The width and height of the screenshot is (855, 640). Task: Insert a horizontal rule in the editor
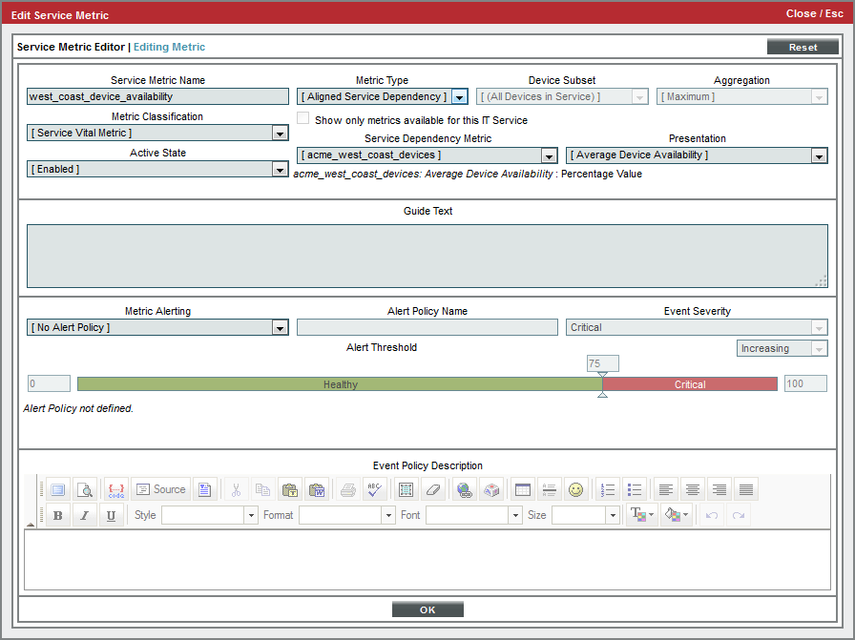pos(549,488)
